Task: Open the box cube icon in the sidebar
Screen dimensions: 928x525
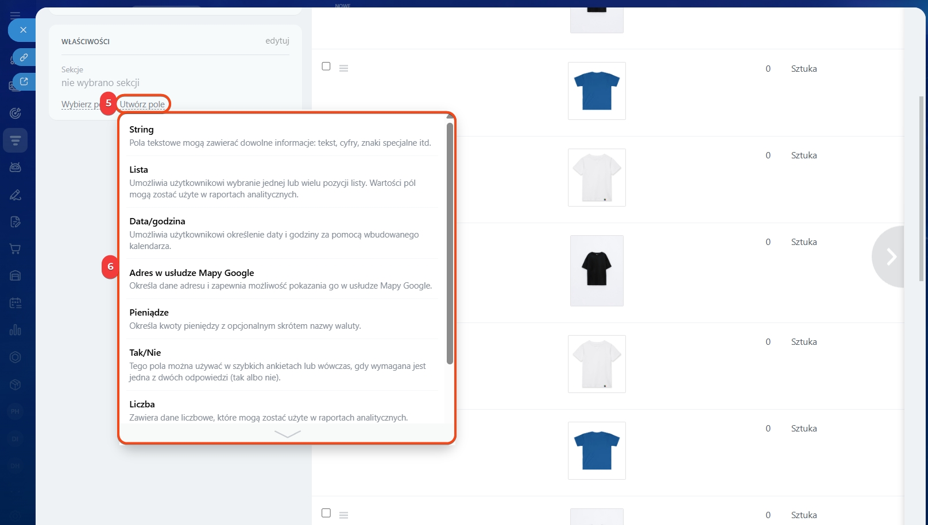Action: tap(16, 384)
